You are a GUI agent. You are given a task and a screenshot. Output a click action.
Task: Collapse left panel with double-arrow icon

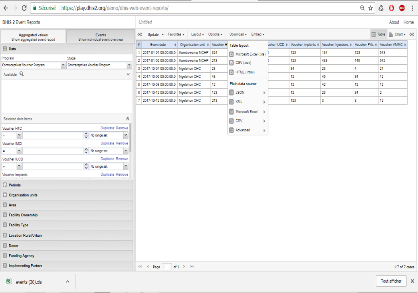pyautogui.click(x=140, y=35)
